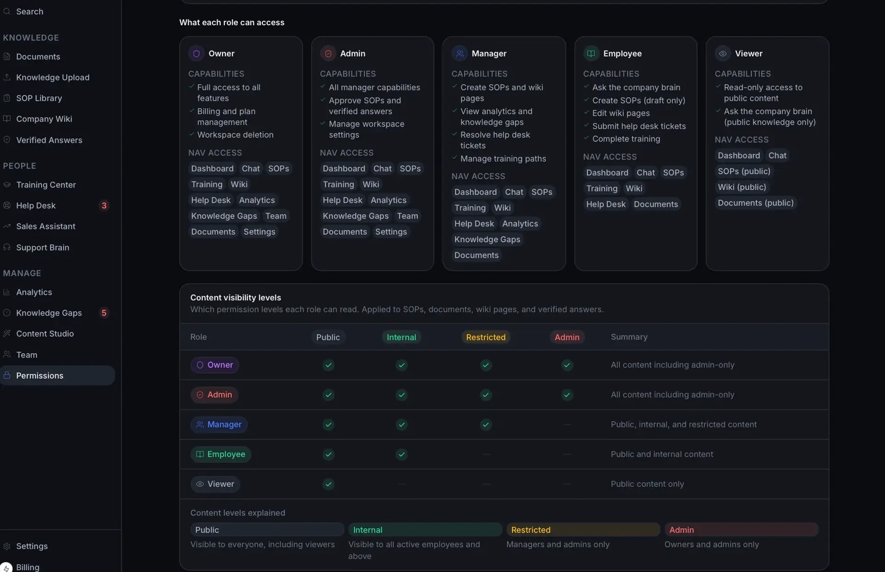Click the Knowledge Gaps 5 badge

tap(104, 313)
